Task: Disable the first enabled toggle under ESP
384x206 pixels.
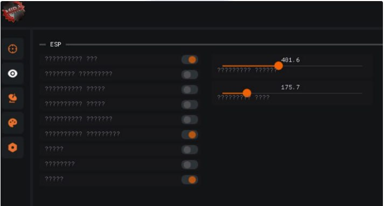Action: click(x=190, y=60)
